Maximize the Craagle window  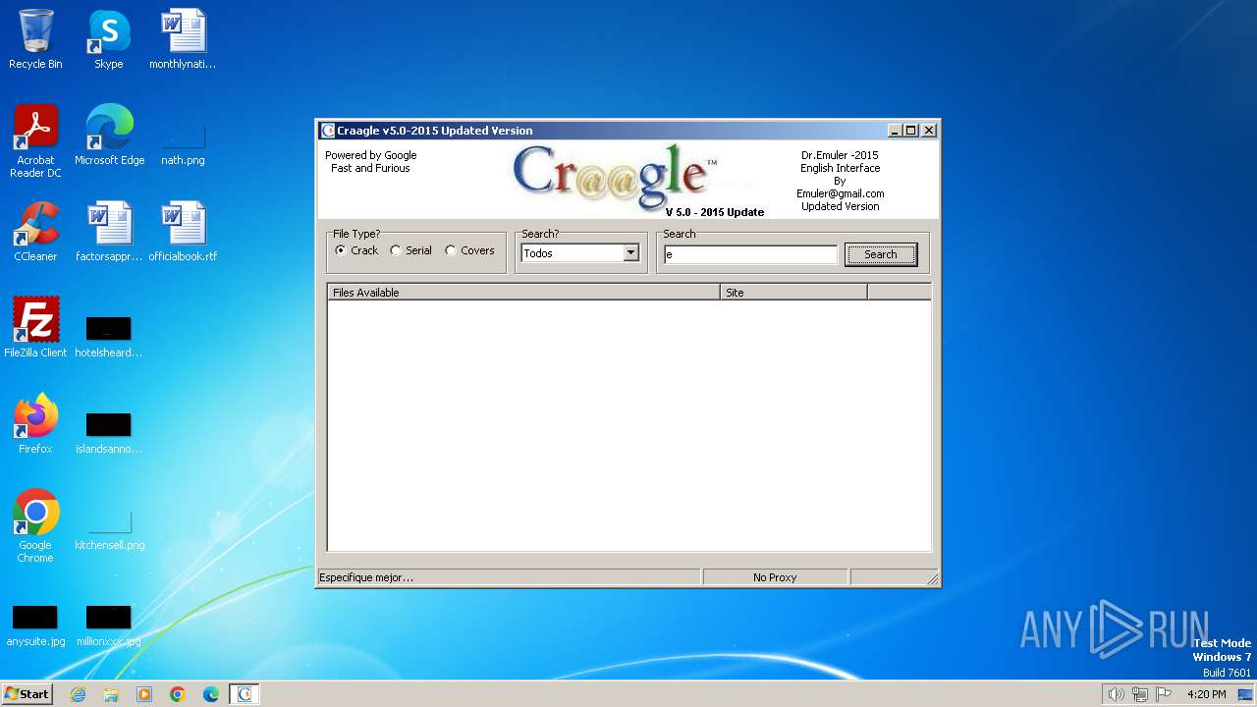(x=910, y=131)
